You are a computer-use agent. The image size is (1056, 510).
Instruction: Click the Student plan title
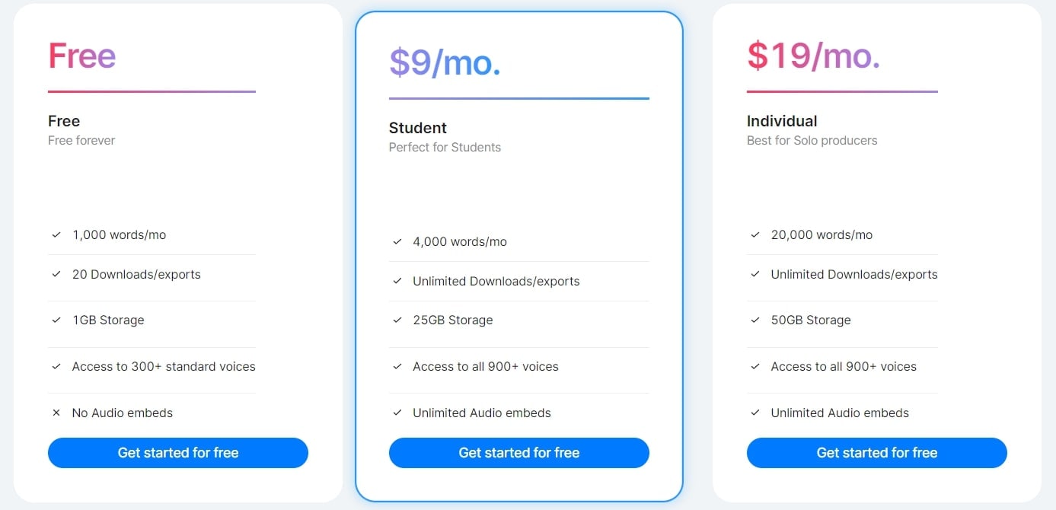418,128
